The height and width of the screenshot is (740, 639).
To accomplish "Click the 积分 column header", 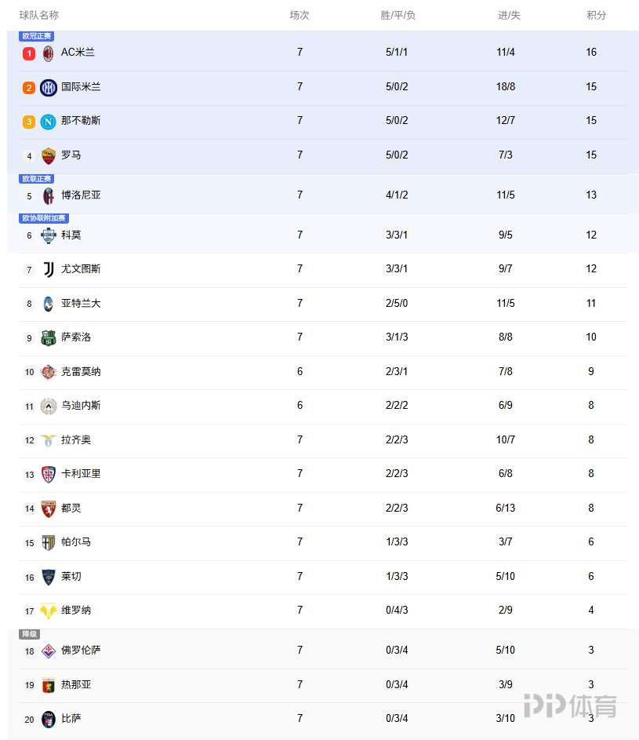I will coord(596,15).
